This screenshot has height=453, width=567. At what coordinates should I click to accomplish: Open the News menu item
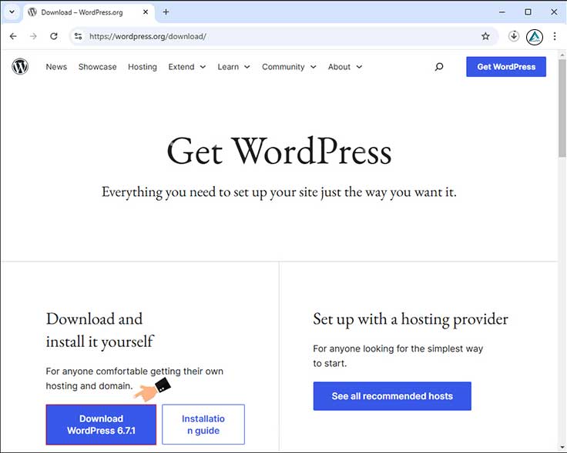pyautogui.click(x=56, y=67)
